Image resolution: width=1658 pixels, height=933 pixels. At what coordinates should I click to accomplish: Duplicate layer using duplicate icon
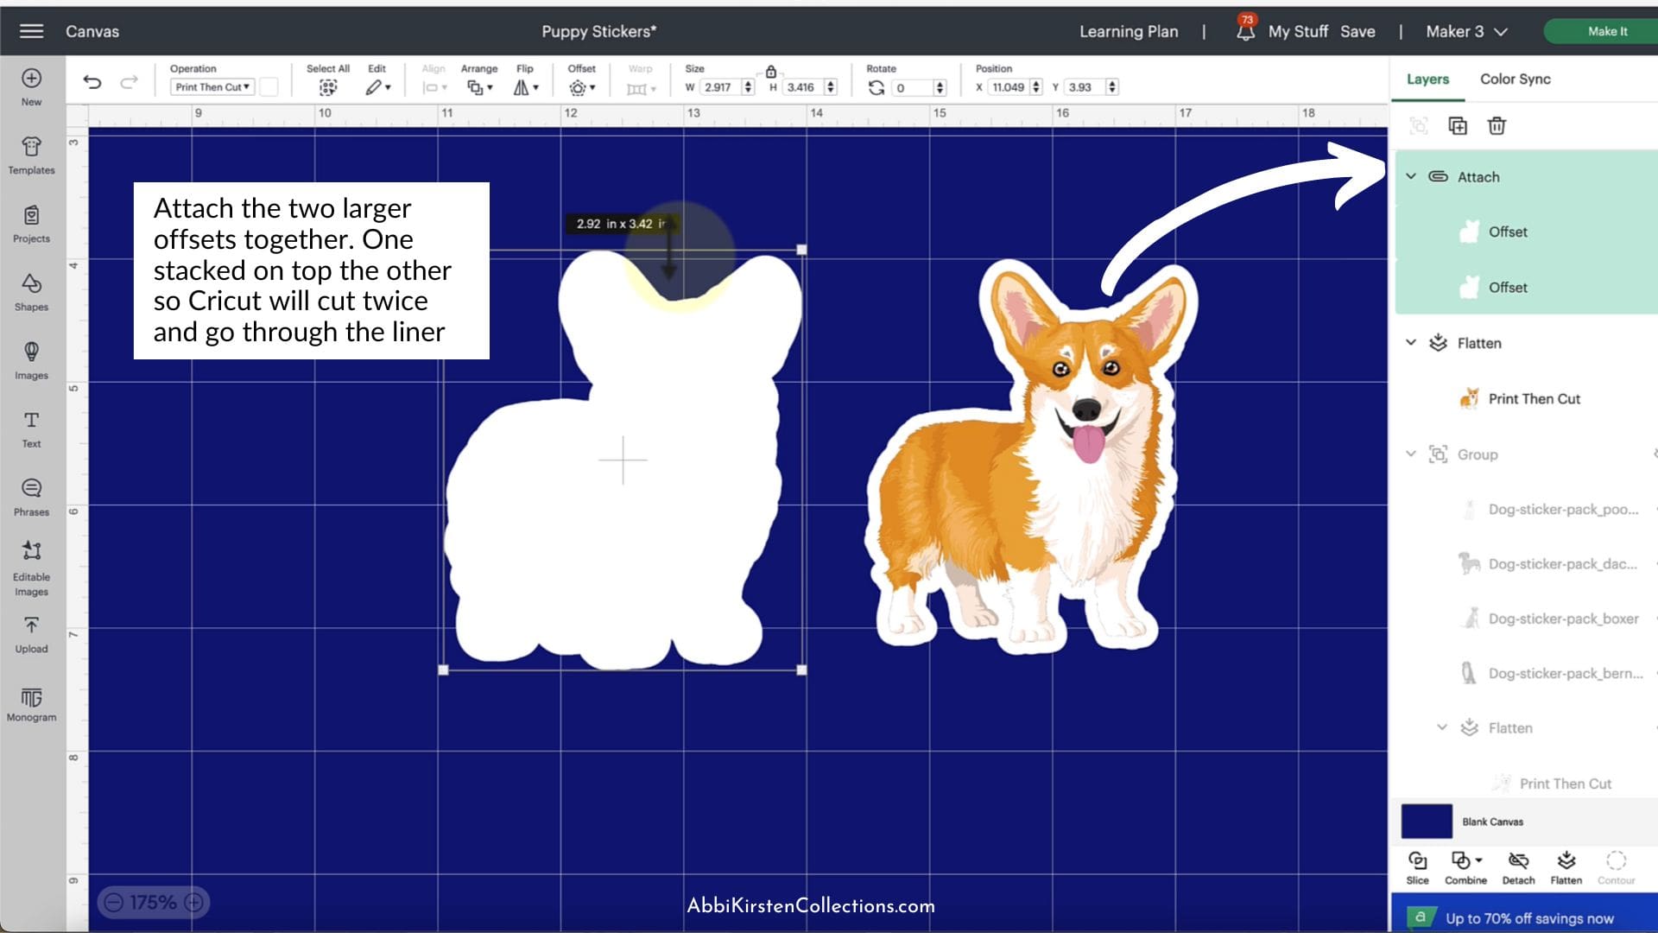(x=1458, y=126)
